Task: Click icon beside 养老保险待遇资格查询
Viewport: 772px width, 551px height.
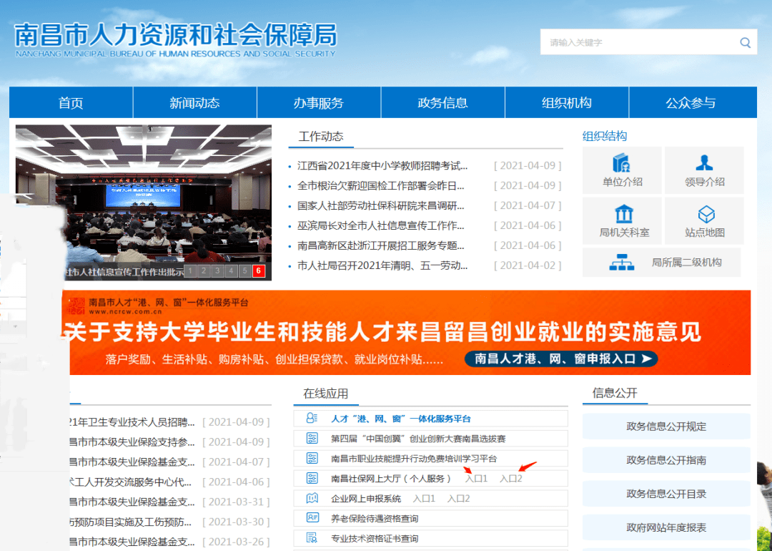Action: pos(312,518)
